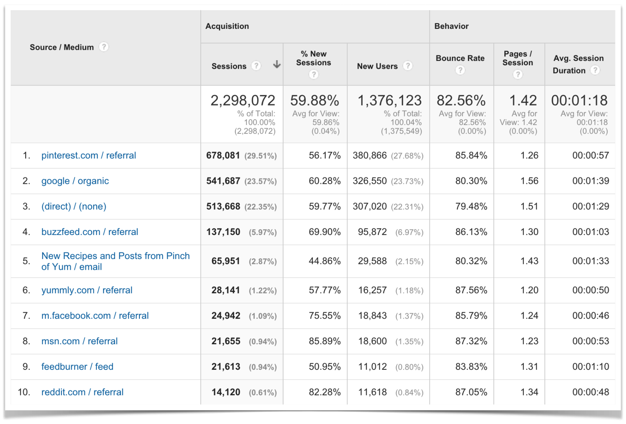The width and height of the screenshot is (626, 424).
Task: Click the Sessions column help icon
Action: [256, 65]
